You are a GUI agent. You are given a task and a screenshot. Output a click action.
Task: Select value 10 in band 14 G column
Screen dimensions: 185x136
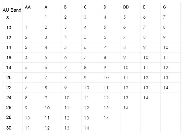click(x=166, y=47)
